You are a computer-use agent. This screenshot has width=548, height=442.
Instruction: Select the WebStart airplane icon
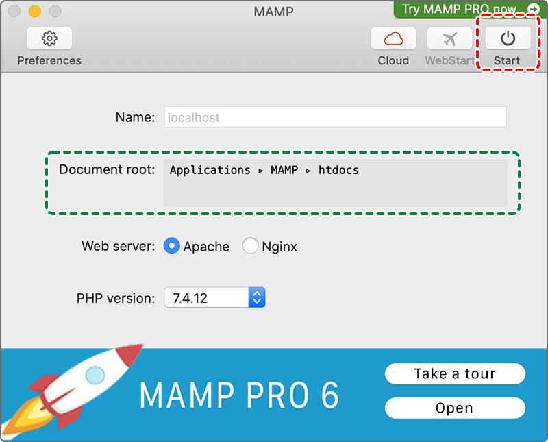[x=450, y=39]
